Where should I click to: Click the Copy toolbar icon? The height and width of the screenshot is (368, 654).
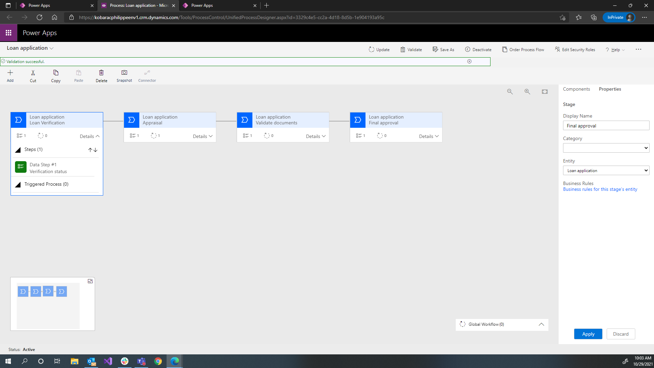tap(56, 76)
